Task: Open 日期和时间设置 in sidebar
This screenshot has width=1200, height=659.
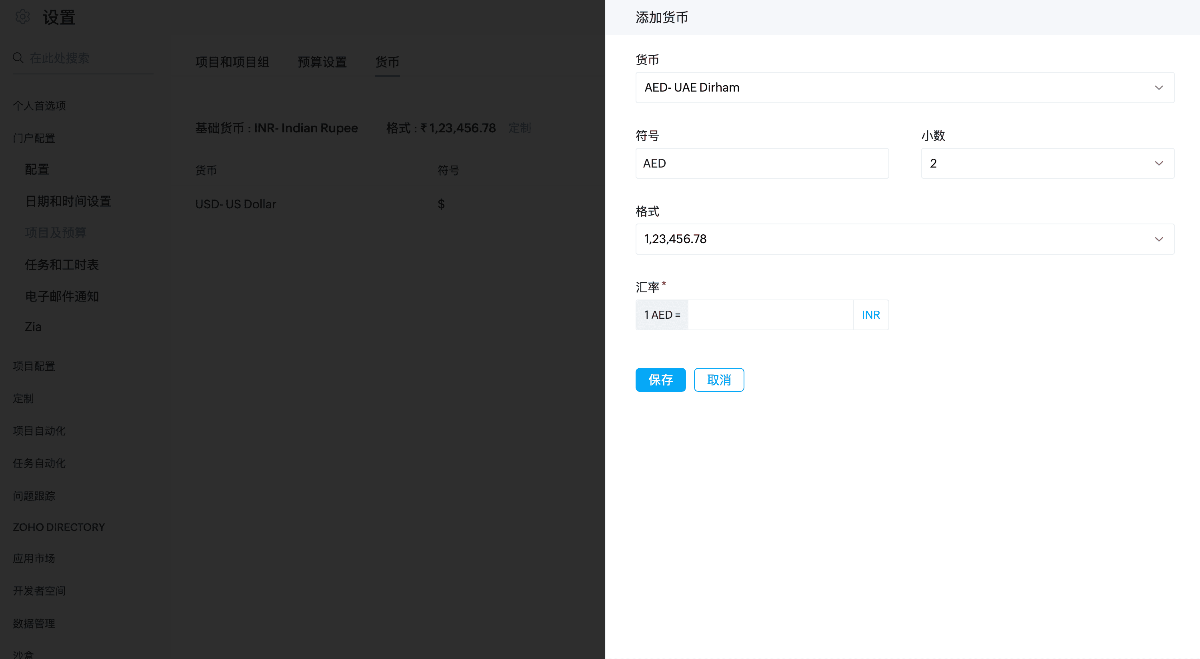Action: pyautogui.click(x=68, y=201)
